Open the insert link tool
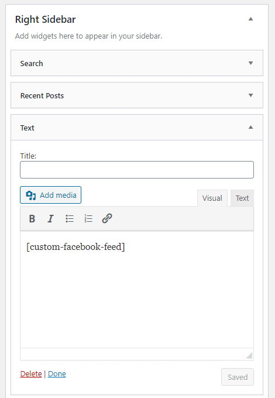This screenshot has height=398, width=275. (x=107, y=218)
